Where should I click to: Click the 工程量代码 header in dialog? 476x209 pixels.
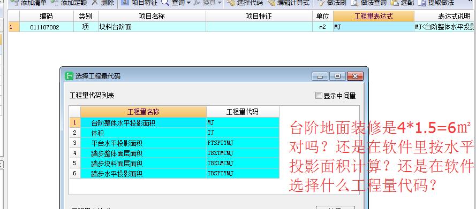click(x=243, y=112)
